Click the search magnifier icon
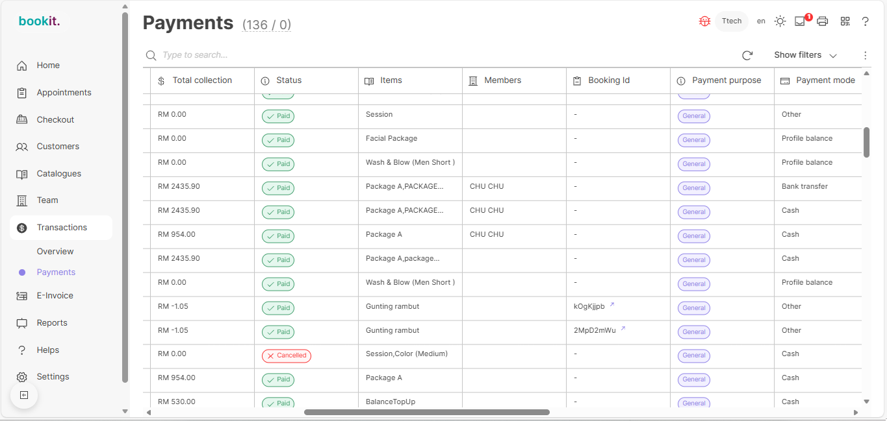This screenshot has width=887, height=421. (x=151, y=55)
